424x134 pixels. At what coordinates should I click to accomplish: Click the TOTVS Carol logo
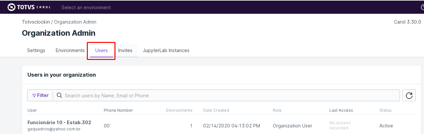29,7
